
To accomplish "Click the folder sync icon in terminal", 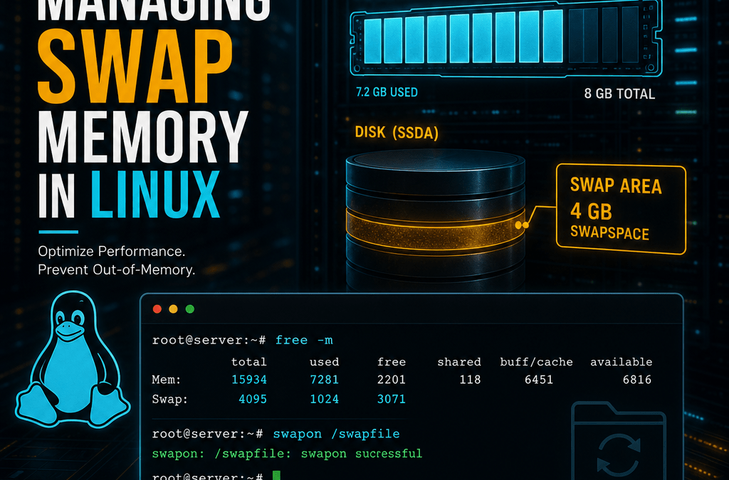I will coord(619,441).
